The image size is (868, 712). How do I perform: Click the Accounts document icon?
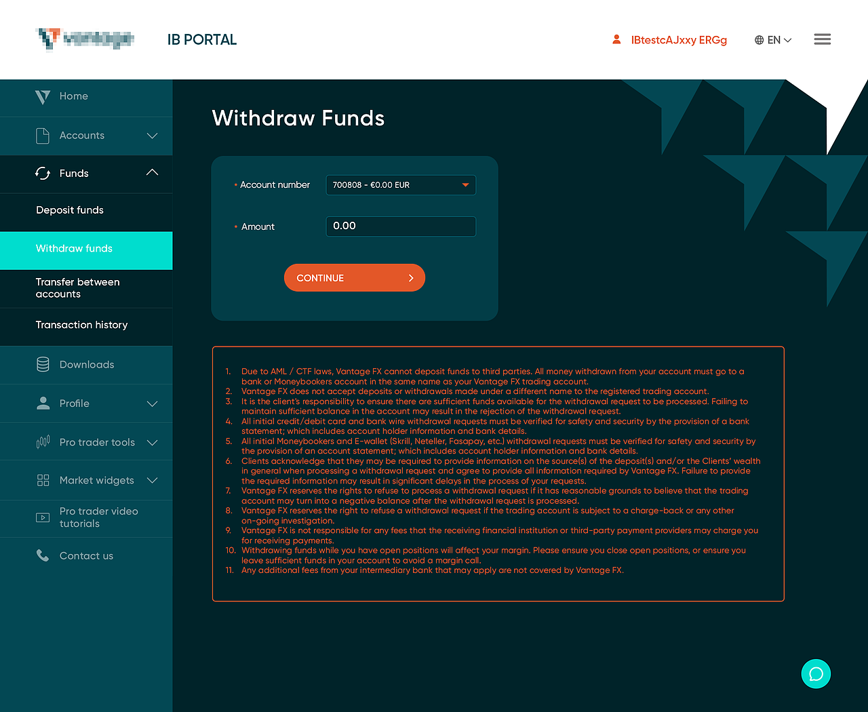(43, 136)
